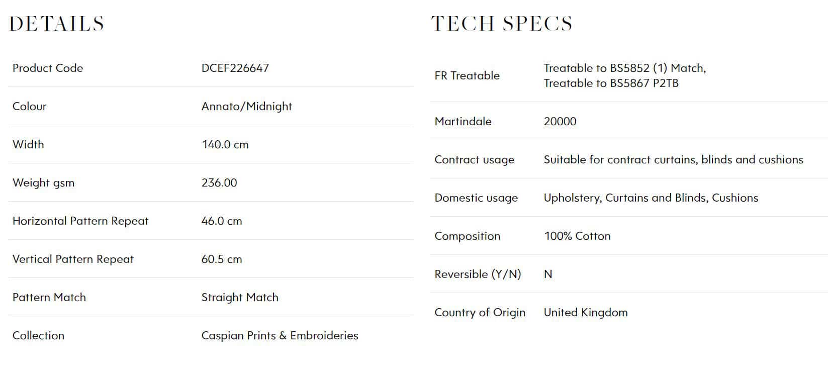Click the Weight gsm value 236.00
Screen dimensions: 828x375
[x=219, y=183]
